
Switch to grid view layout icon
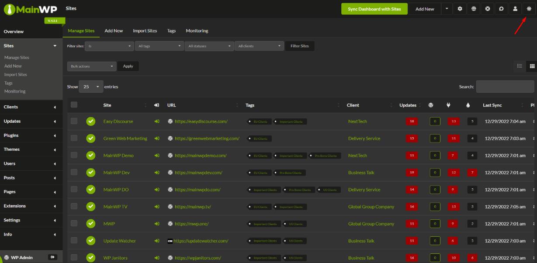(x=532, y=66)
